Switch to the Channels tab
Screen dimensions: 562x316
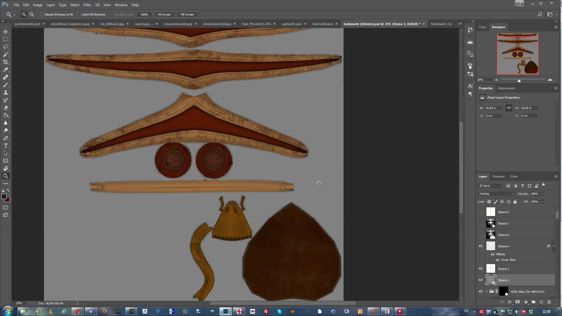click(x=498, y=177)
